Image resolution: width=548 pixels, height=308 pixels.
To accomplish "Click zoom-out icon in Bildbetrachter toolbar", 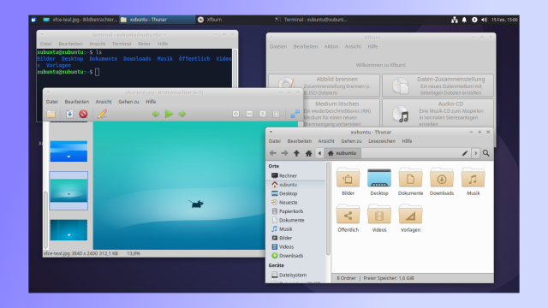I will click(249, 114).
